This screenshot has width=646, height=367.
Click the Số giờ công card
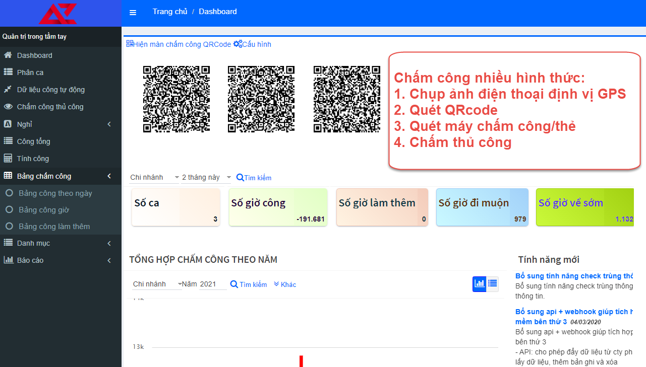pyautogui.click(x=278, y=207)
